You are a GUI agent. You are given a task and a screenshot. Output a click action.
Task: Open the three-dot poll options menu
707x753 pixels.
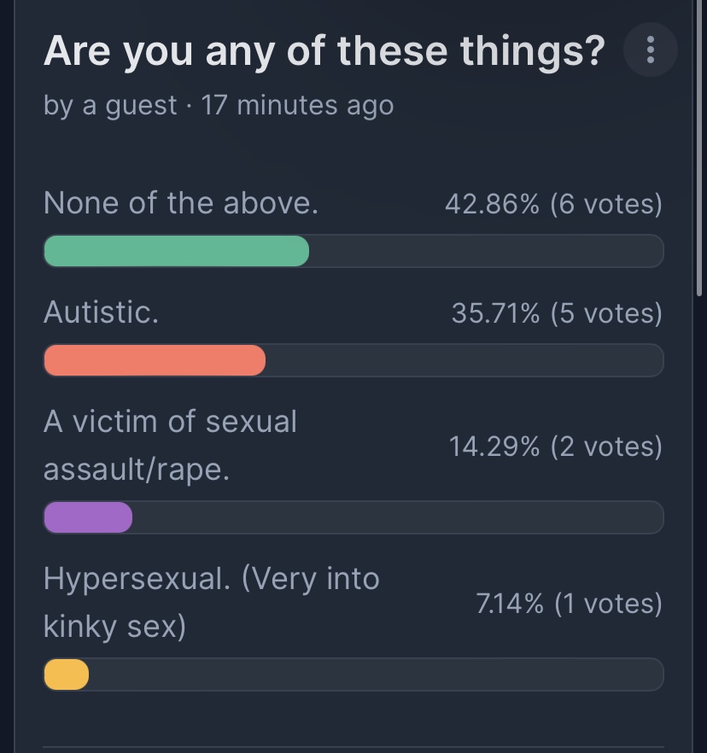651,50
